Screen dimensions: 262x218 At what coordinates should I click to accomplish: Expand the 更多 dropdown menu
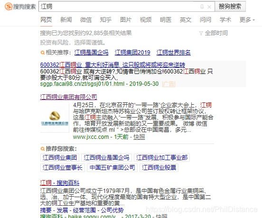(247, 20)
